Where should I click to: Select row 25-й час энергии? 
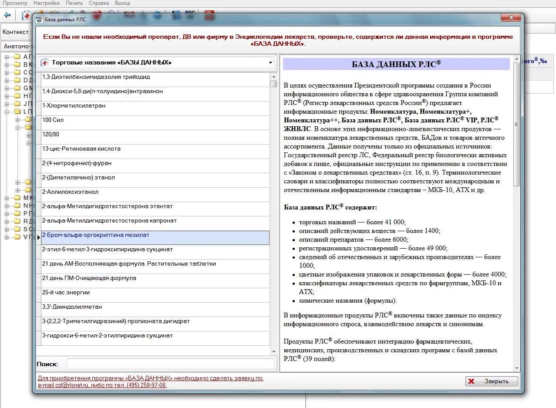[x=155, y=295]
